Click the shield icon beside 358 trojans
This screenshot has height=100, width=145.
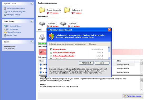(x=48, y=26)
